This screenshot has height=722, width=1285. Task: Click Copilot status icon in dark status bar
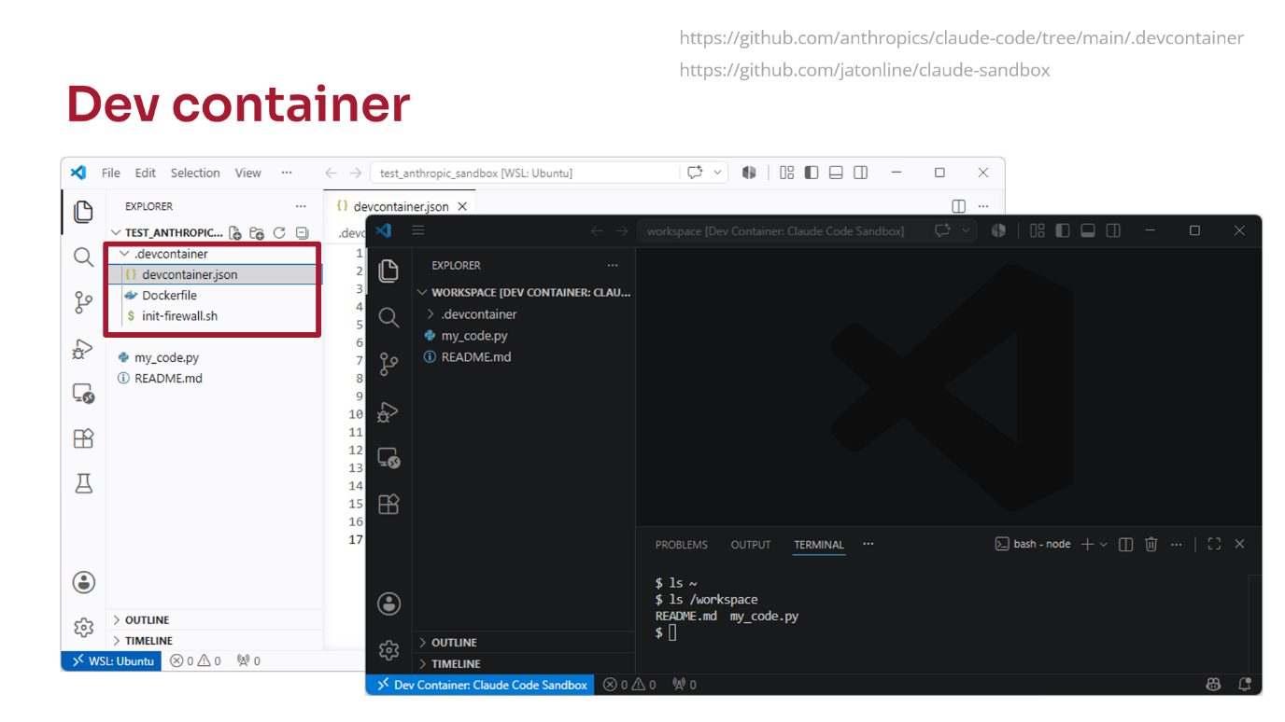(1213, 685)
